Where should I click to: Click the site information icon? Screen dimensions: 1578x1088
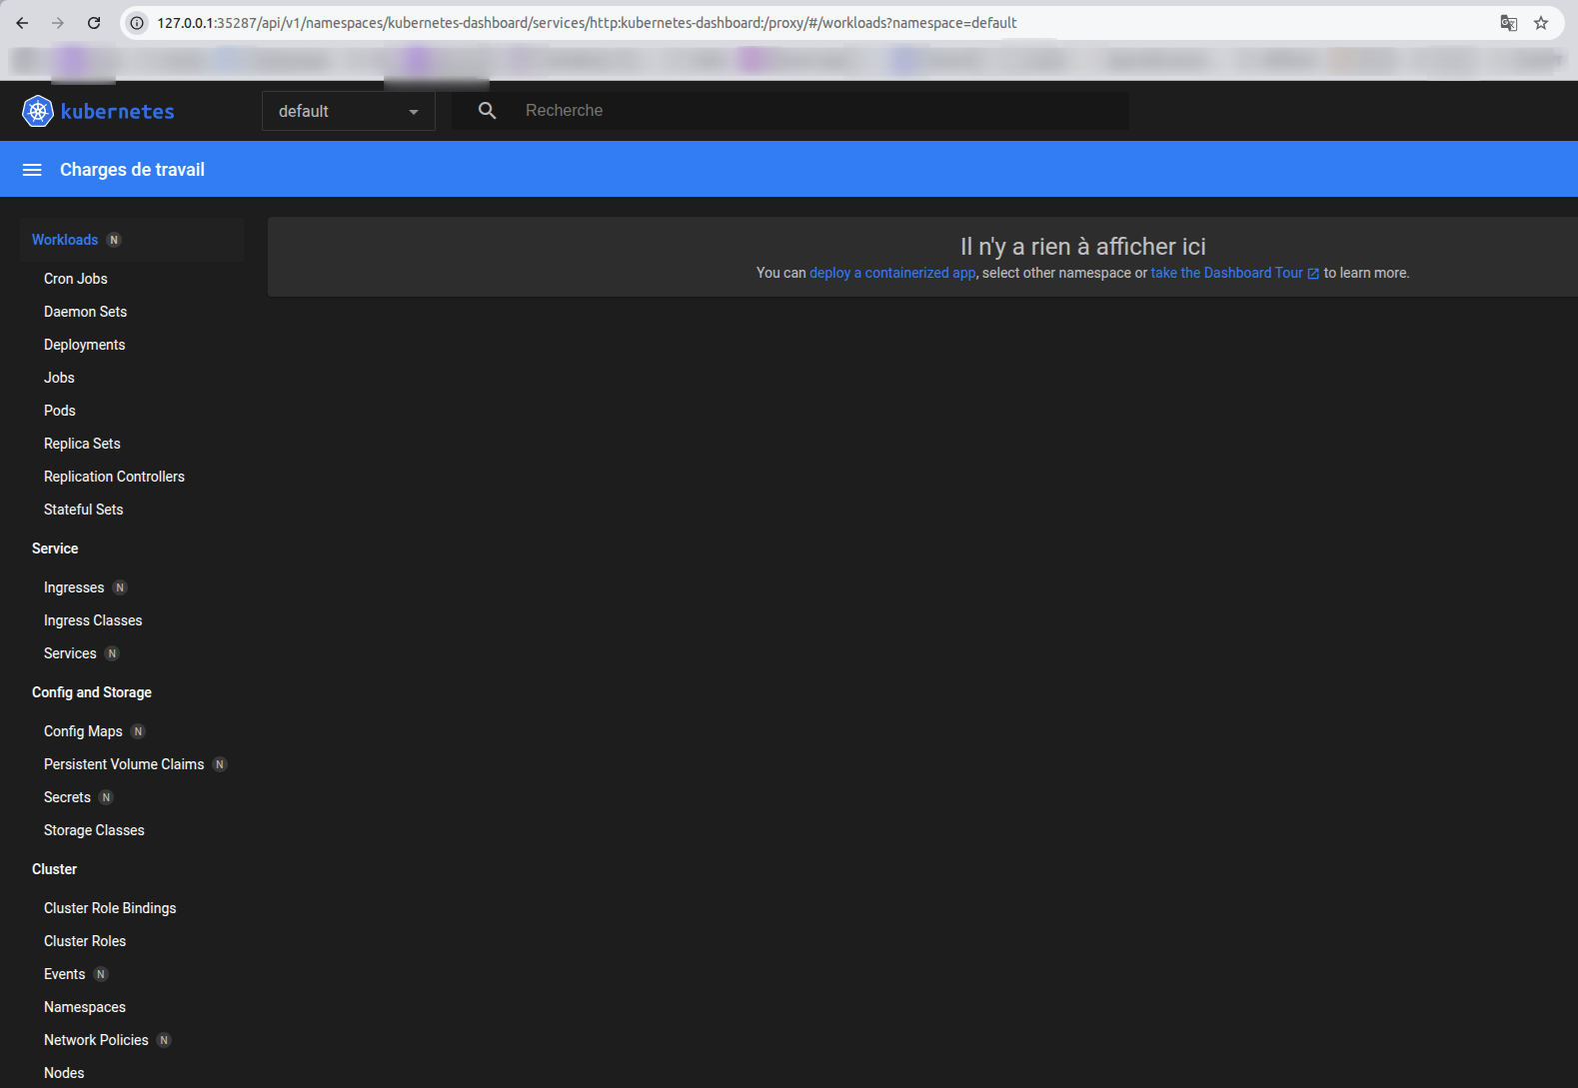click(x=138, y=23)
